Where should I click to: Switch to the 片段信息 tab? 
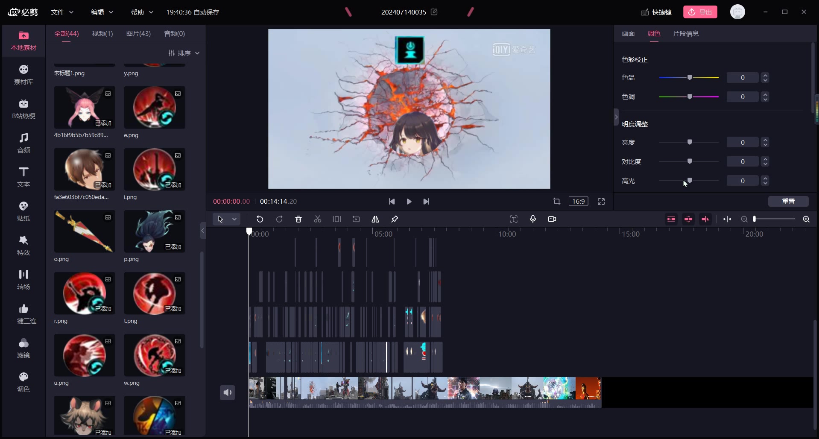click(686, 33)
